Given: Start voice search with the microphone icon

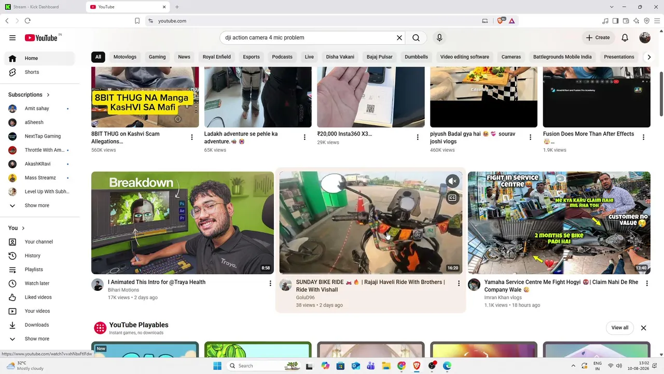Looking at the screenshot, I should coord(439,37).
